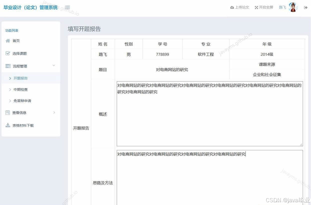Click the 开启全屏 link
This screenshot has height=205, width=311.
[266, 7]
